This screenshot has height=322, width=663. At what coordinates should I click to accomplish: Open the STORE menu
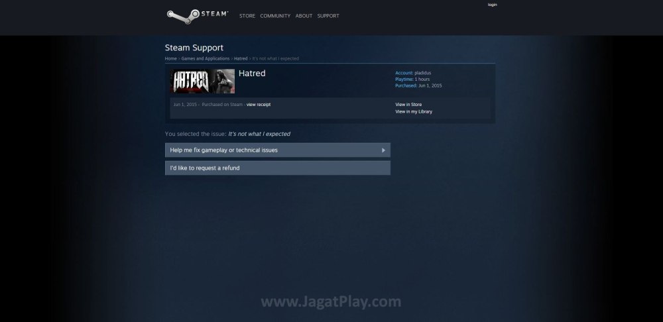pyautogui.click(x=247, y=16)
